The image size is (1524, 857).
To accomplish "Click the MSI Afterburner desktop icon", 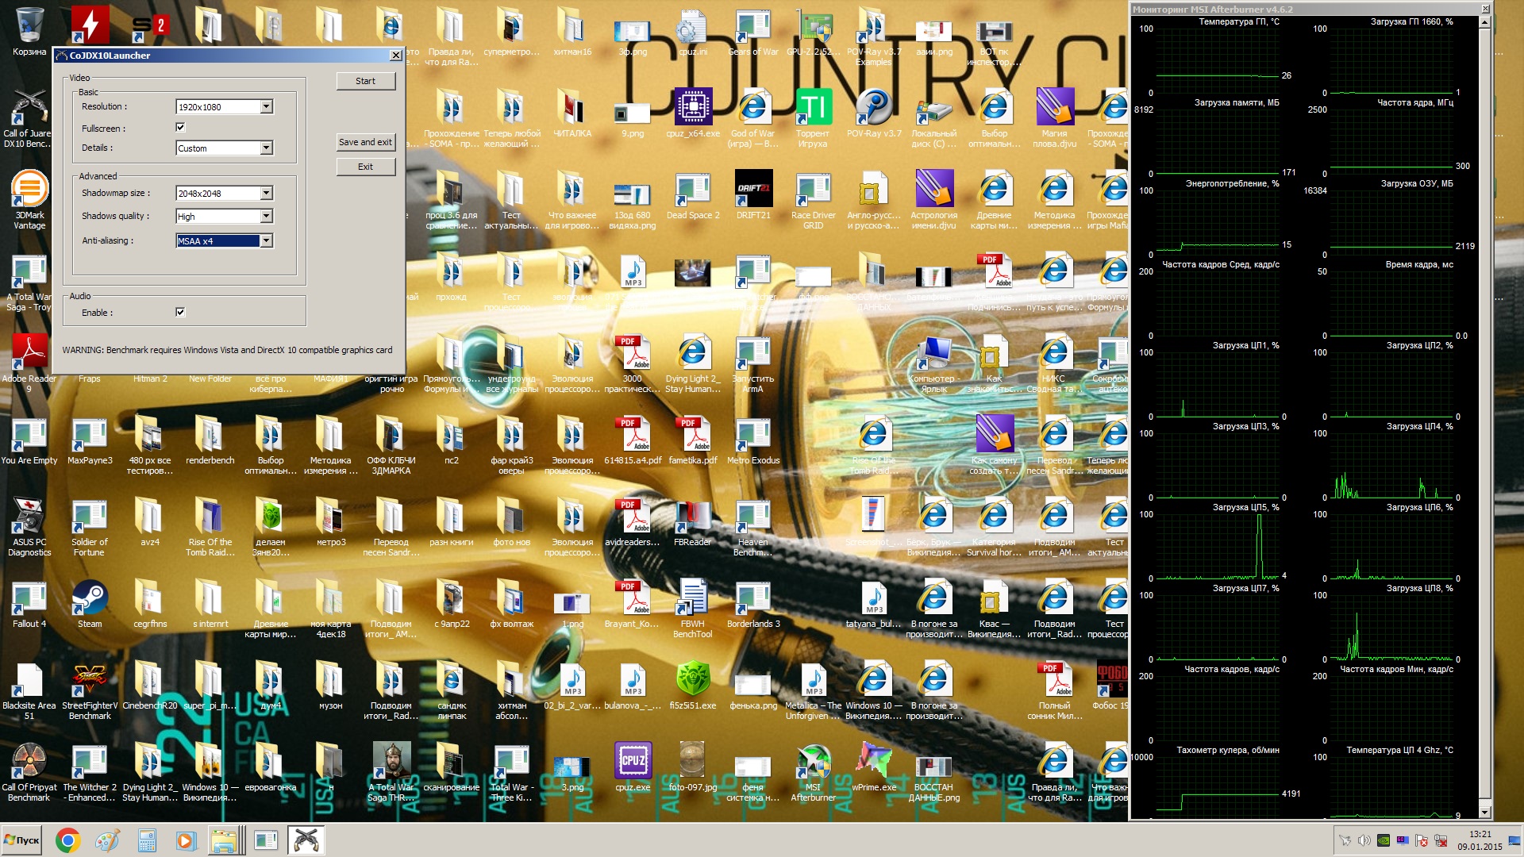I will [813, 762].
